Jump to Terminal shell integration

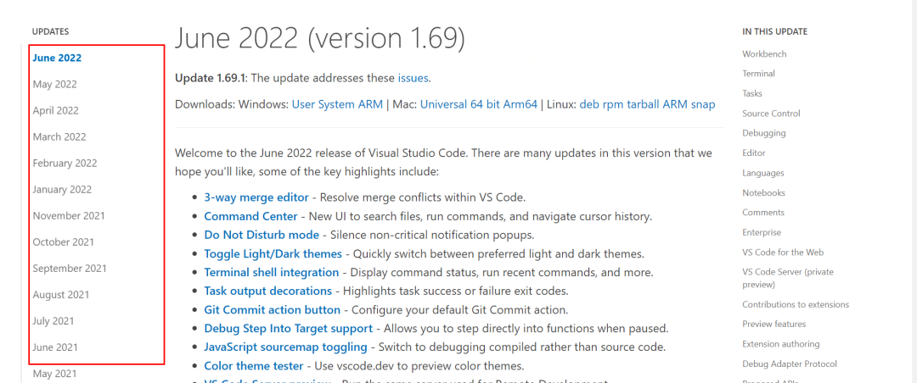[271, 272]
